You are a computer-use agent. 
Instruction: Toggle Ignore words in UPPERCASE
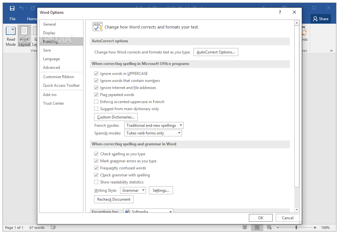96,74
